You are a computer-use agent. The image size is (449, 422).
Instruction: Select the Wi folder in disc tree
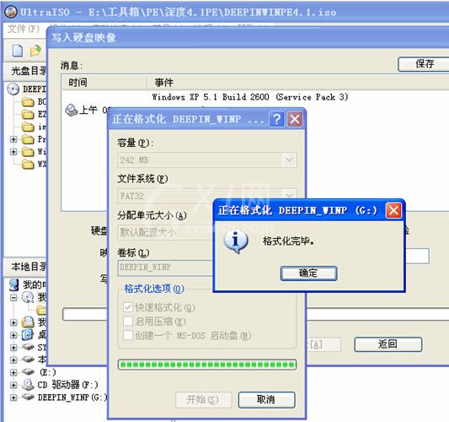tap(28, 151)
